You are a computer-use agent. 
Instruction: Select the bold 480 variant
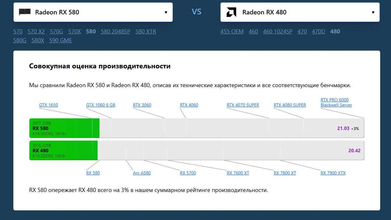(335, 31)
